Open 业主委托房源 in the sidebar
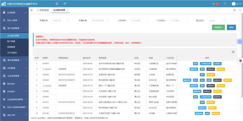Viewport: 243px width, 121px height. click(14, 36)
